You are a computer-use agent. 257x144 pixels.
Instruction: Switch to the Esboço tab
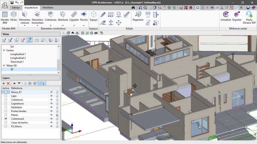click(x=16, y=8)
